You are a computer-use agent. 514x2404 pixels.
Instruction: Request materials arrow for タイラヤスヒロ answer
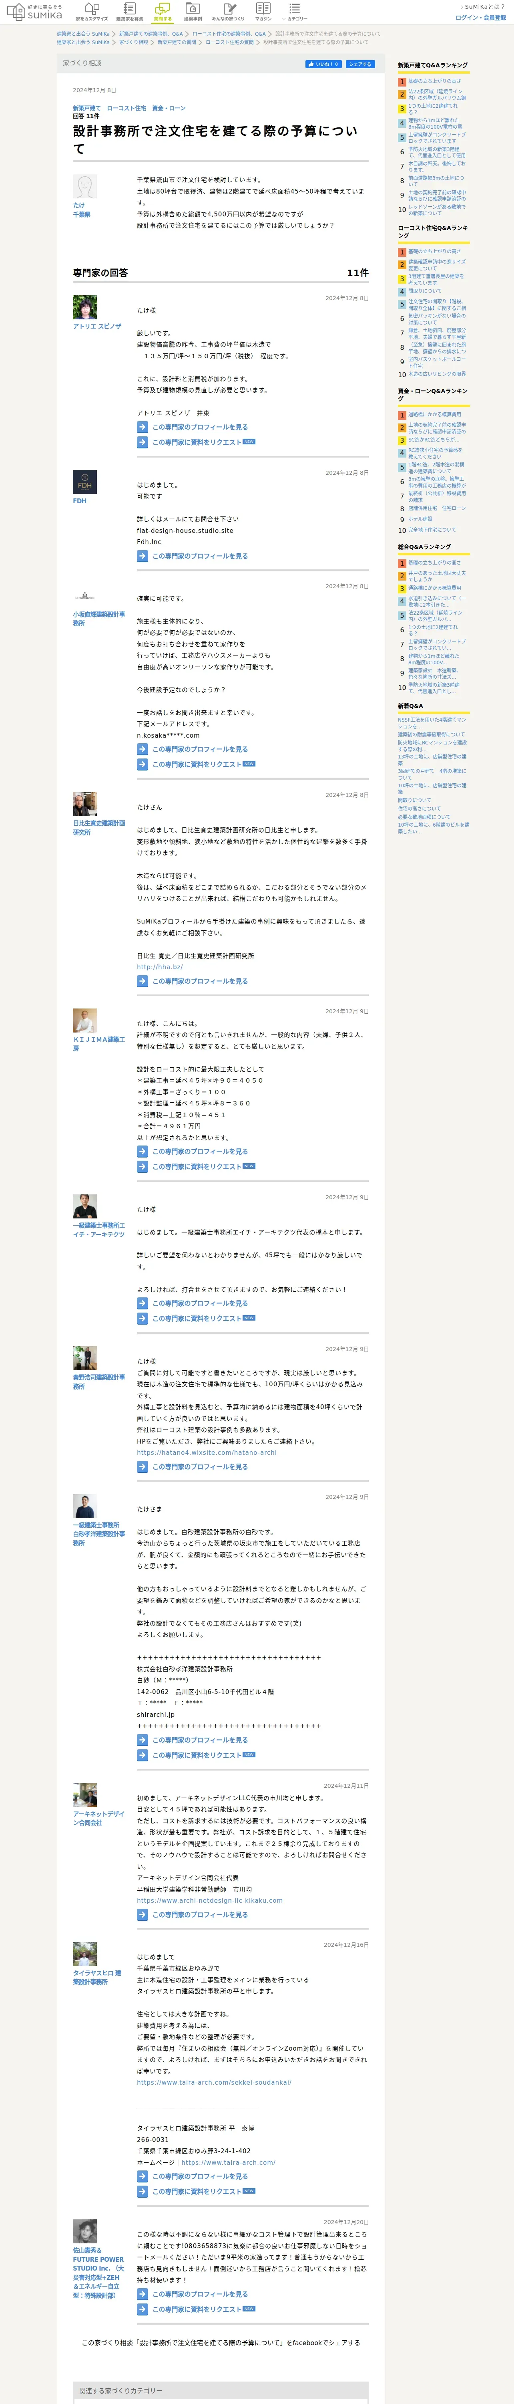point(143,2191)
